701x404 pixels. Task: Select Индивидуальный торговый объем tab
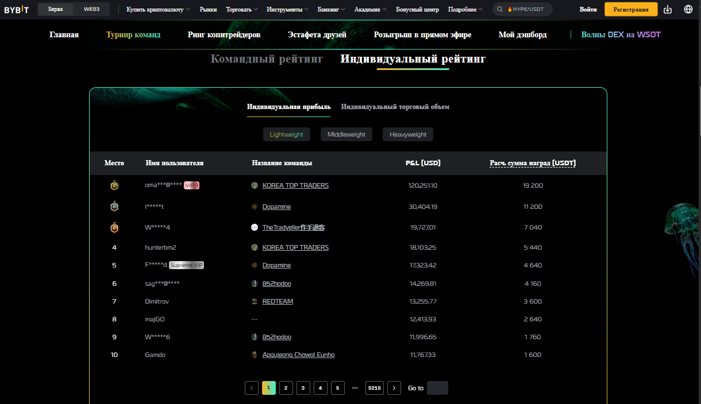point(395,107)
